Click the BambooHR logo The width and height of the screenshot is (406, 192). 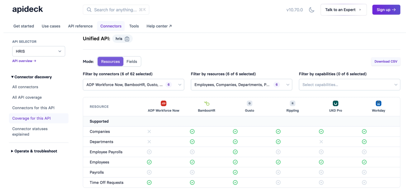point(207,103)
